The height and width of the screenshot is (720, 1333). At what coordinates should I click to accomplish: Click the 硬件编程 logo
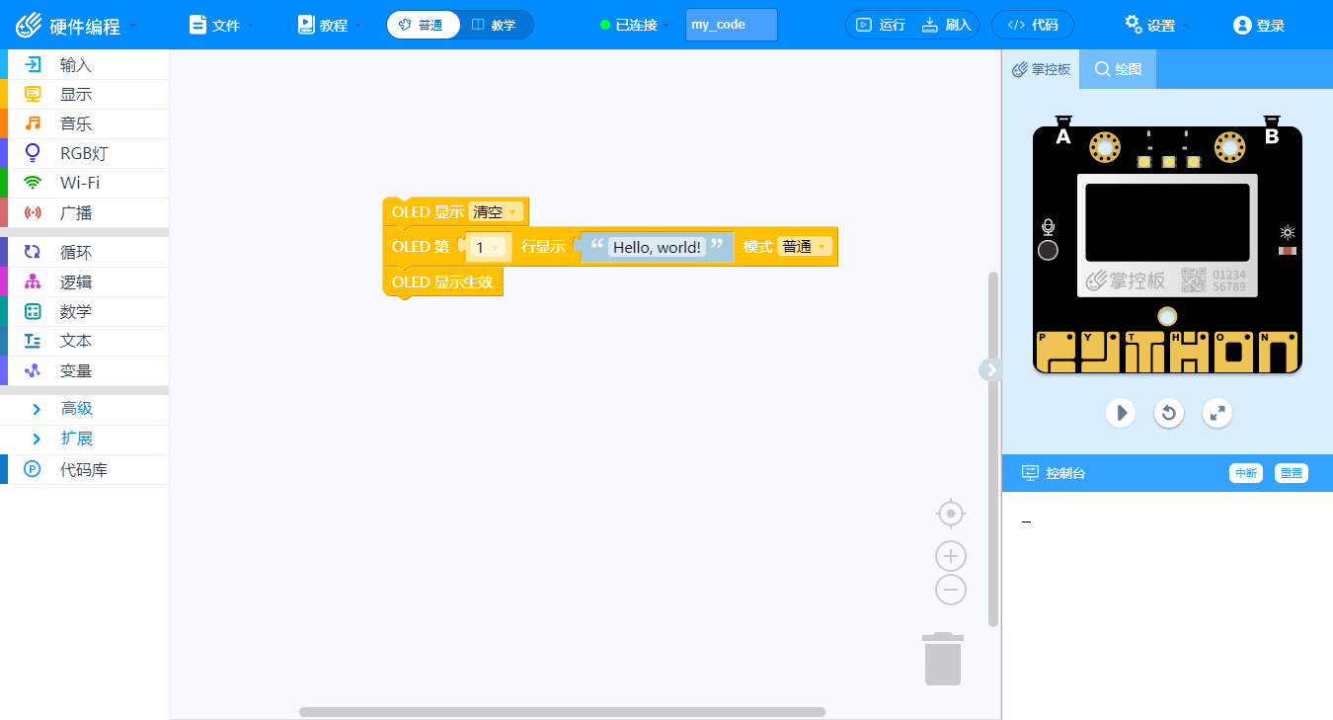coord(69,25)
